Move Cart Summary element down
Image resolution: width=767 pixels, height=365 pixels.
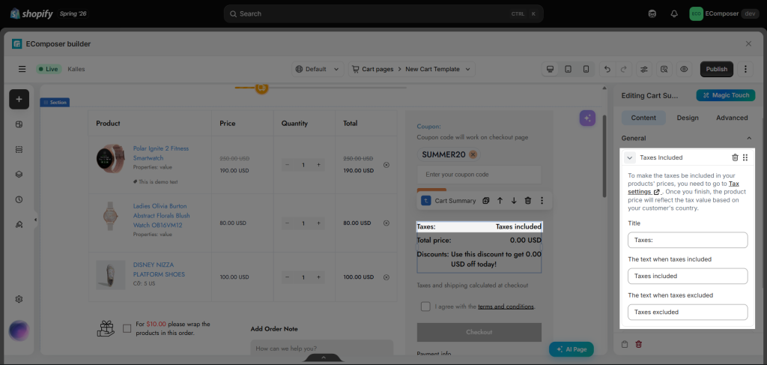pyautogui.click(x=514, y=201)
